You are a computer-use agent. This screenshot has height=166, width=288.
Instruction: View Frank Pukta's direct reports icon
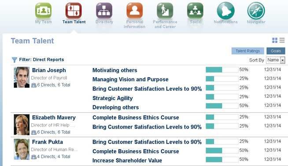[x=33, y=157]
